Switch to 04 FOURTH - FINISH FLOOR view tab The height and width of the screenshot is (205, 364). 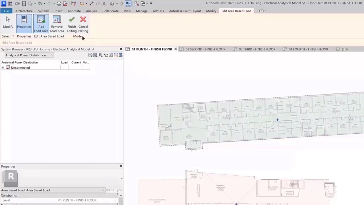point(308,49)
